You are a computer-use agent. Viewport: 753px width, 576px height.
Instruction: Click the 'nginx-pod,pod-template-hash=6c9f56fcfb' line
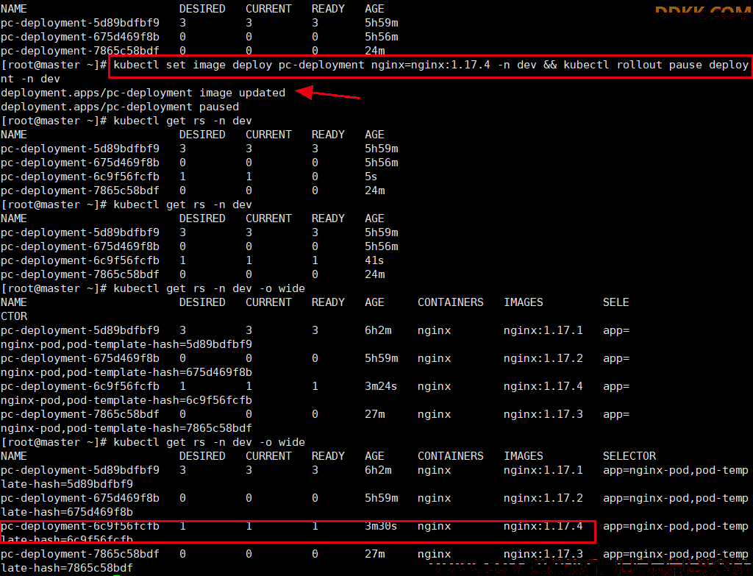pyautogui.click(x=126, y=400)
